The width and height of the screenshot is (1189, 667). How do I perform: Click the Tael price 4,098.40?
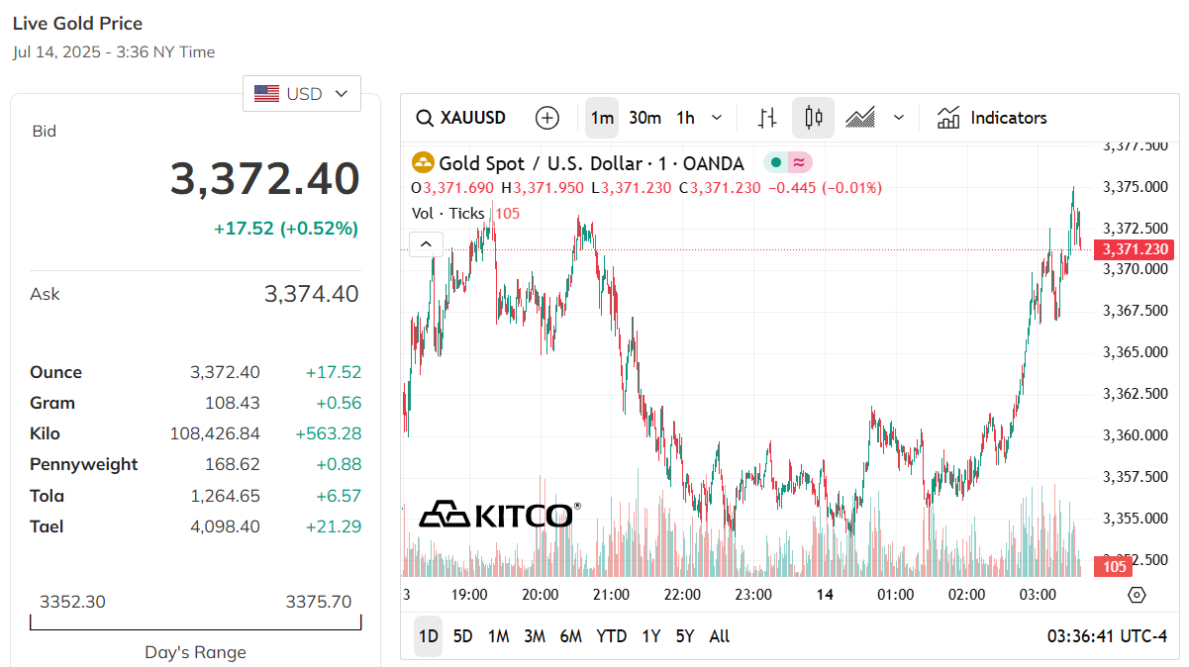(225, 526)
